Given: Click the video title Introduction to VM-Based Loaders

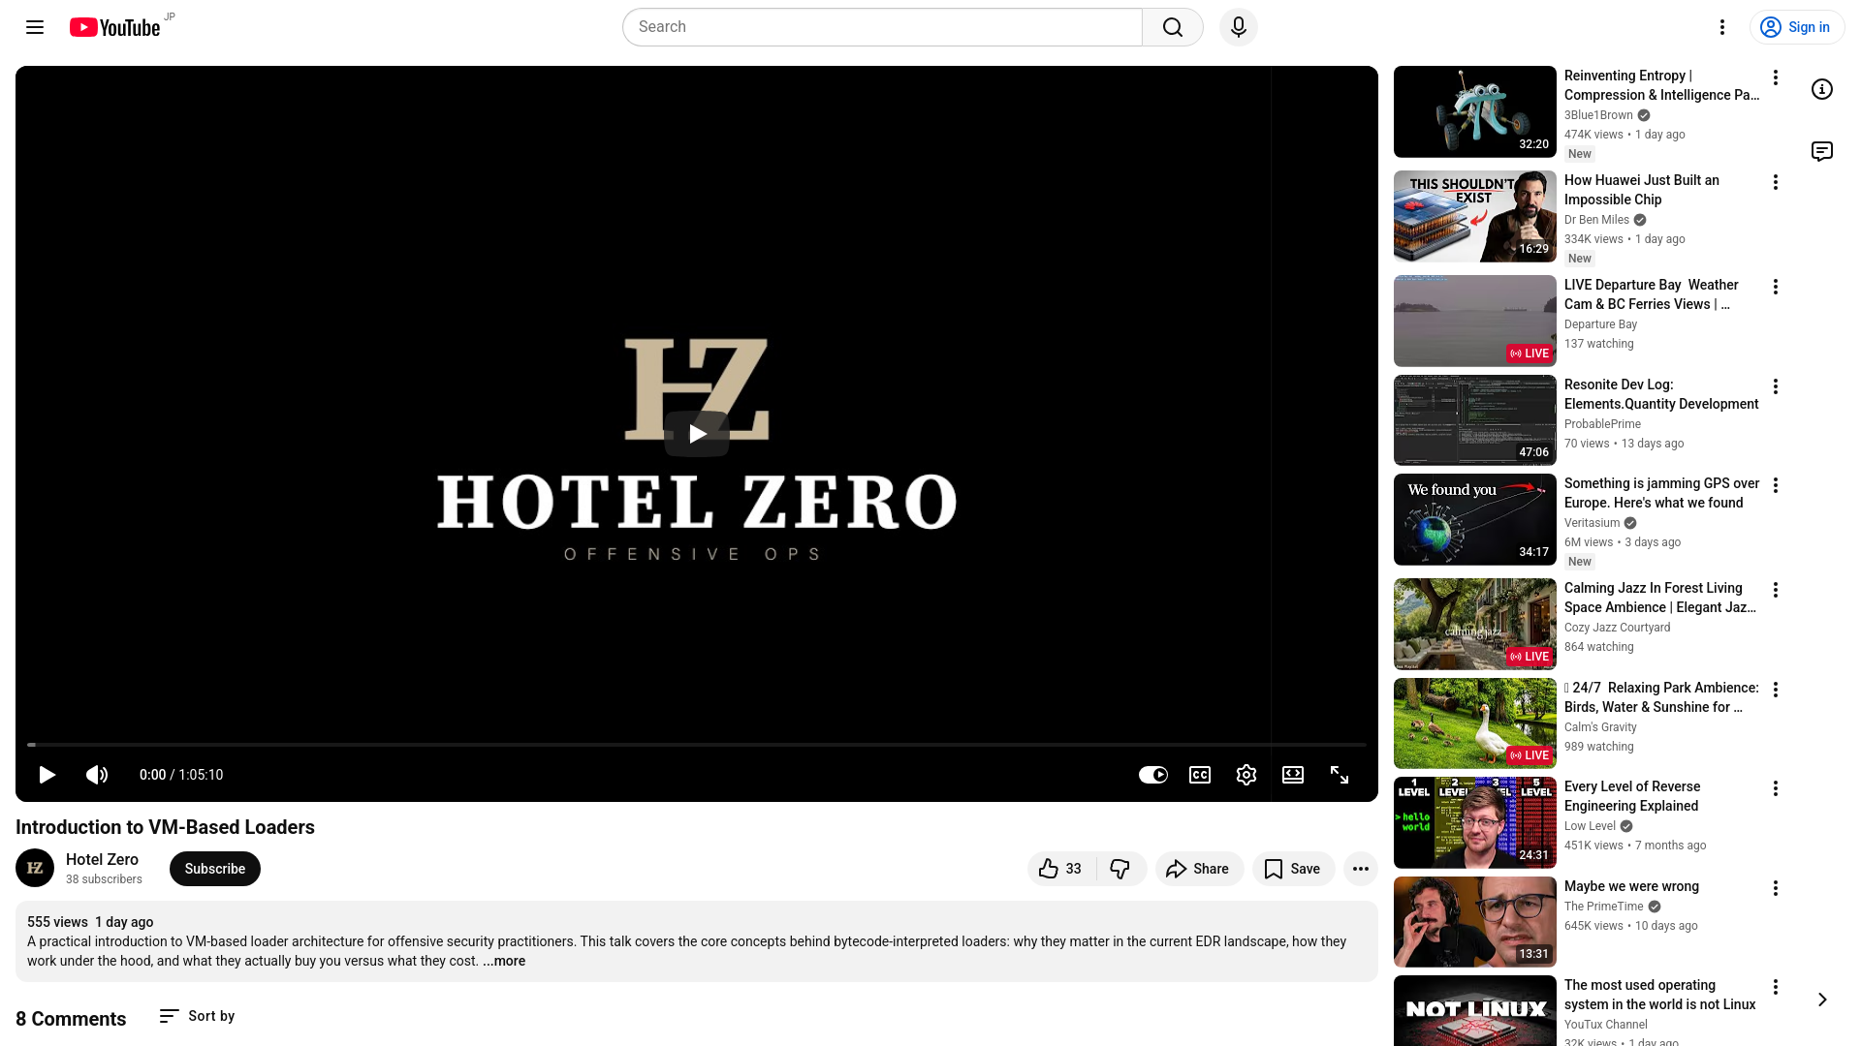Looking at the screenshot, I should [x=165, y=827].
